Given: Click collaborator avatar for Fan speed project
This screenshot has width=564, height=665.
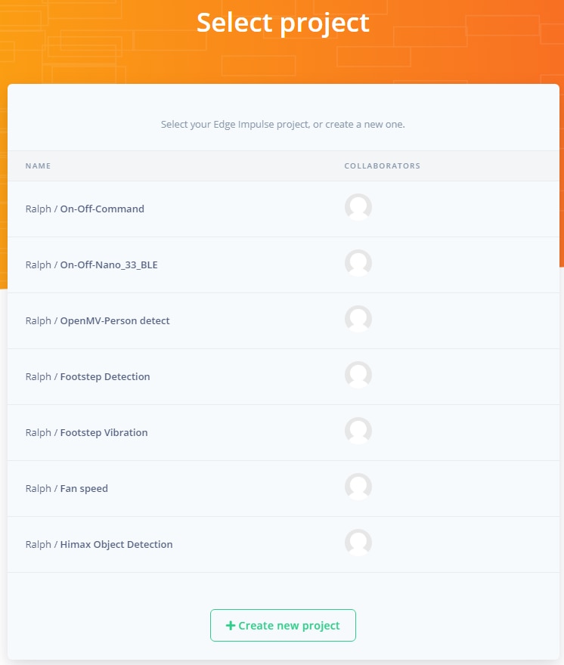Looking at the screenshot, I should click(x=358, y=487).
